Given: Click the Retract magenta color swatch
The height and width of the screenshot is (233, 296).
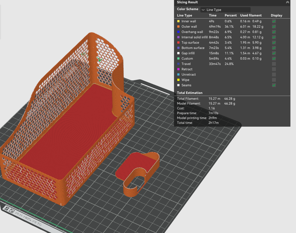Looking at the screenshot, I should [x=178, y=69].
